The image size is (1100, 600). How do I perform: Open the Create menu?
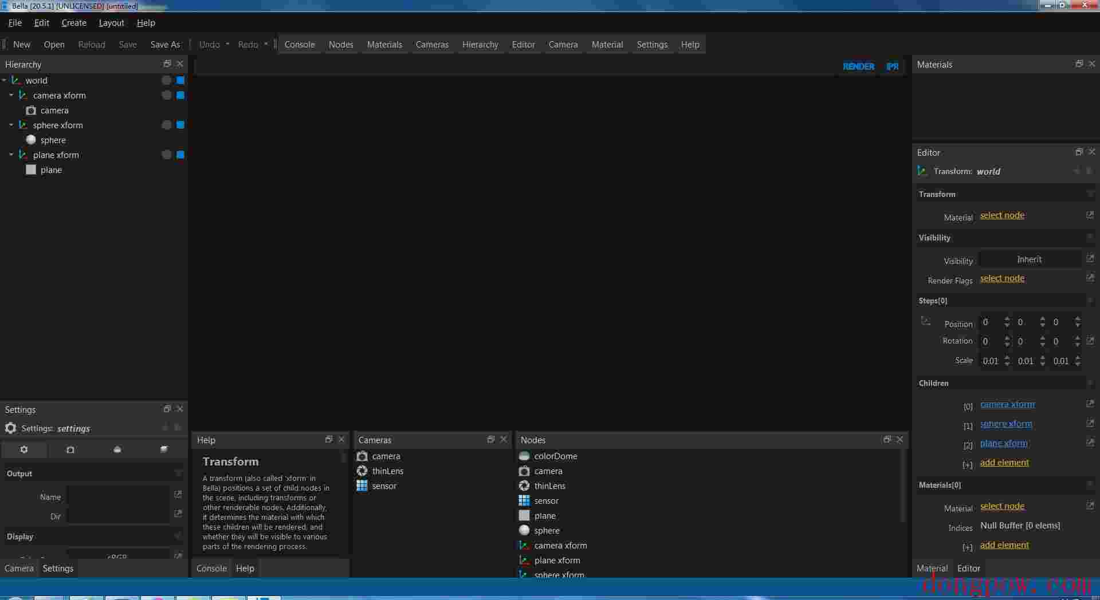(x=74, y=23)
